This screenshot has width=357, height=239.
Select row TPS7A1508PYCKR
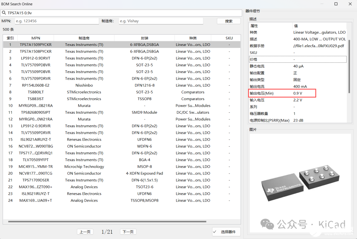pos(122,52)
